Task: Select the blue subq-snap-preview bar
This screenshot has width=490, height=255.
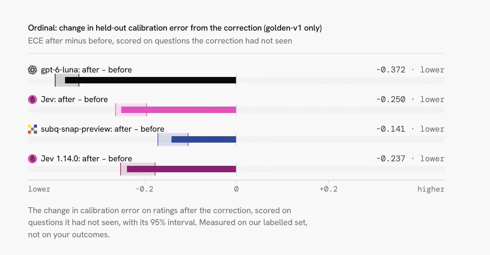Action: point(204,139)
